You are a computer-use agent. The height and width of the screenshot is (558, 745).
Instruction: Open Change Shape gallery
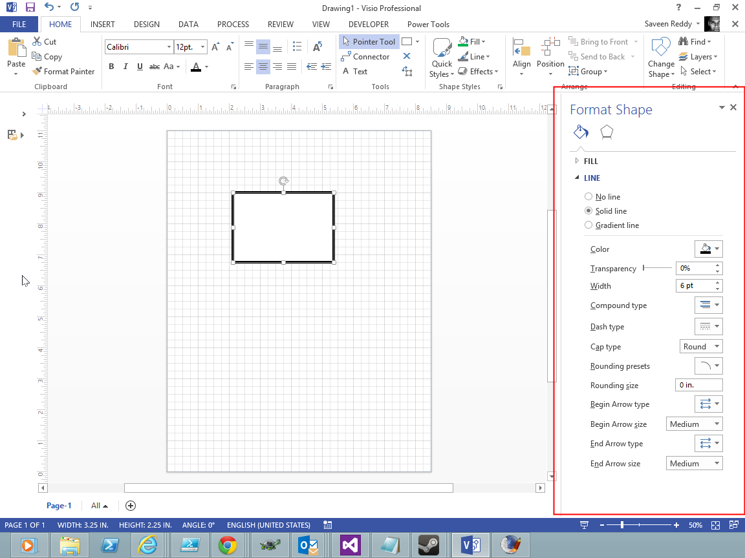tap(661, 58)
